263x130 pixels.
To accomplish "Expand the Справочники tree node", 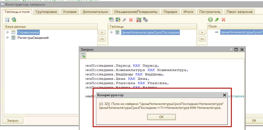I will [7, 32].
